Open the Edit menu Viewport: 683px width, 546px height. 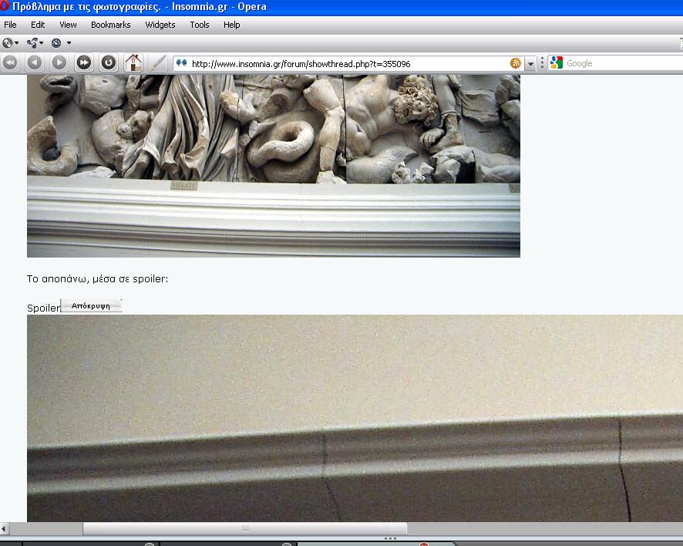pos(38,25)
